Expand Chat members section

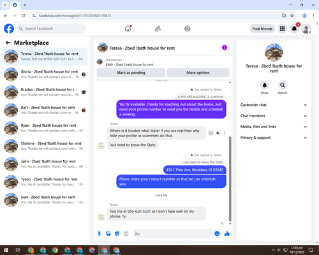click(274, 116)
